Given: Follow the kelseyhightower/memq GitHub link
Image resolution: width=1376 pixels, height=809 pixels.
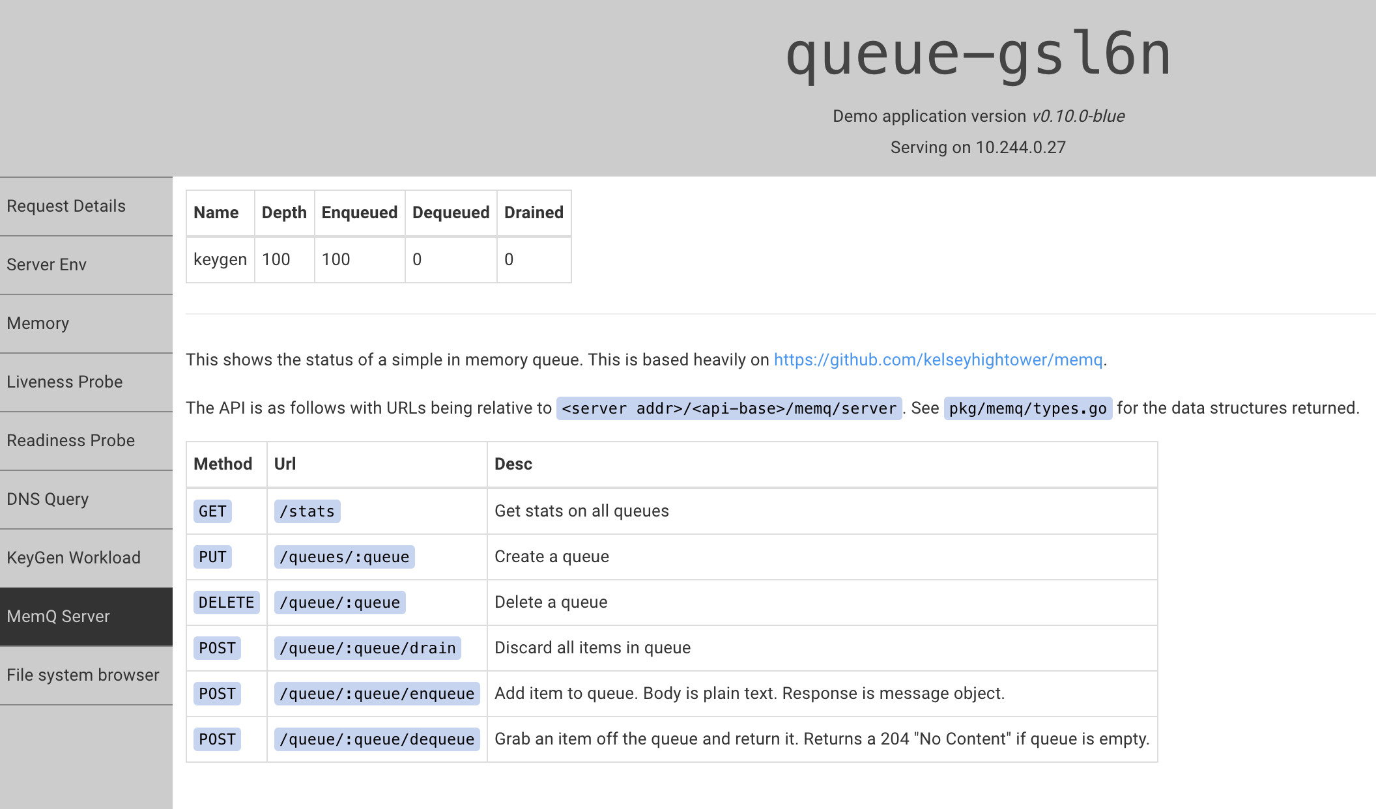Looking at the screenshot, I should tap(938, 360).
